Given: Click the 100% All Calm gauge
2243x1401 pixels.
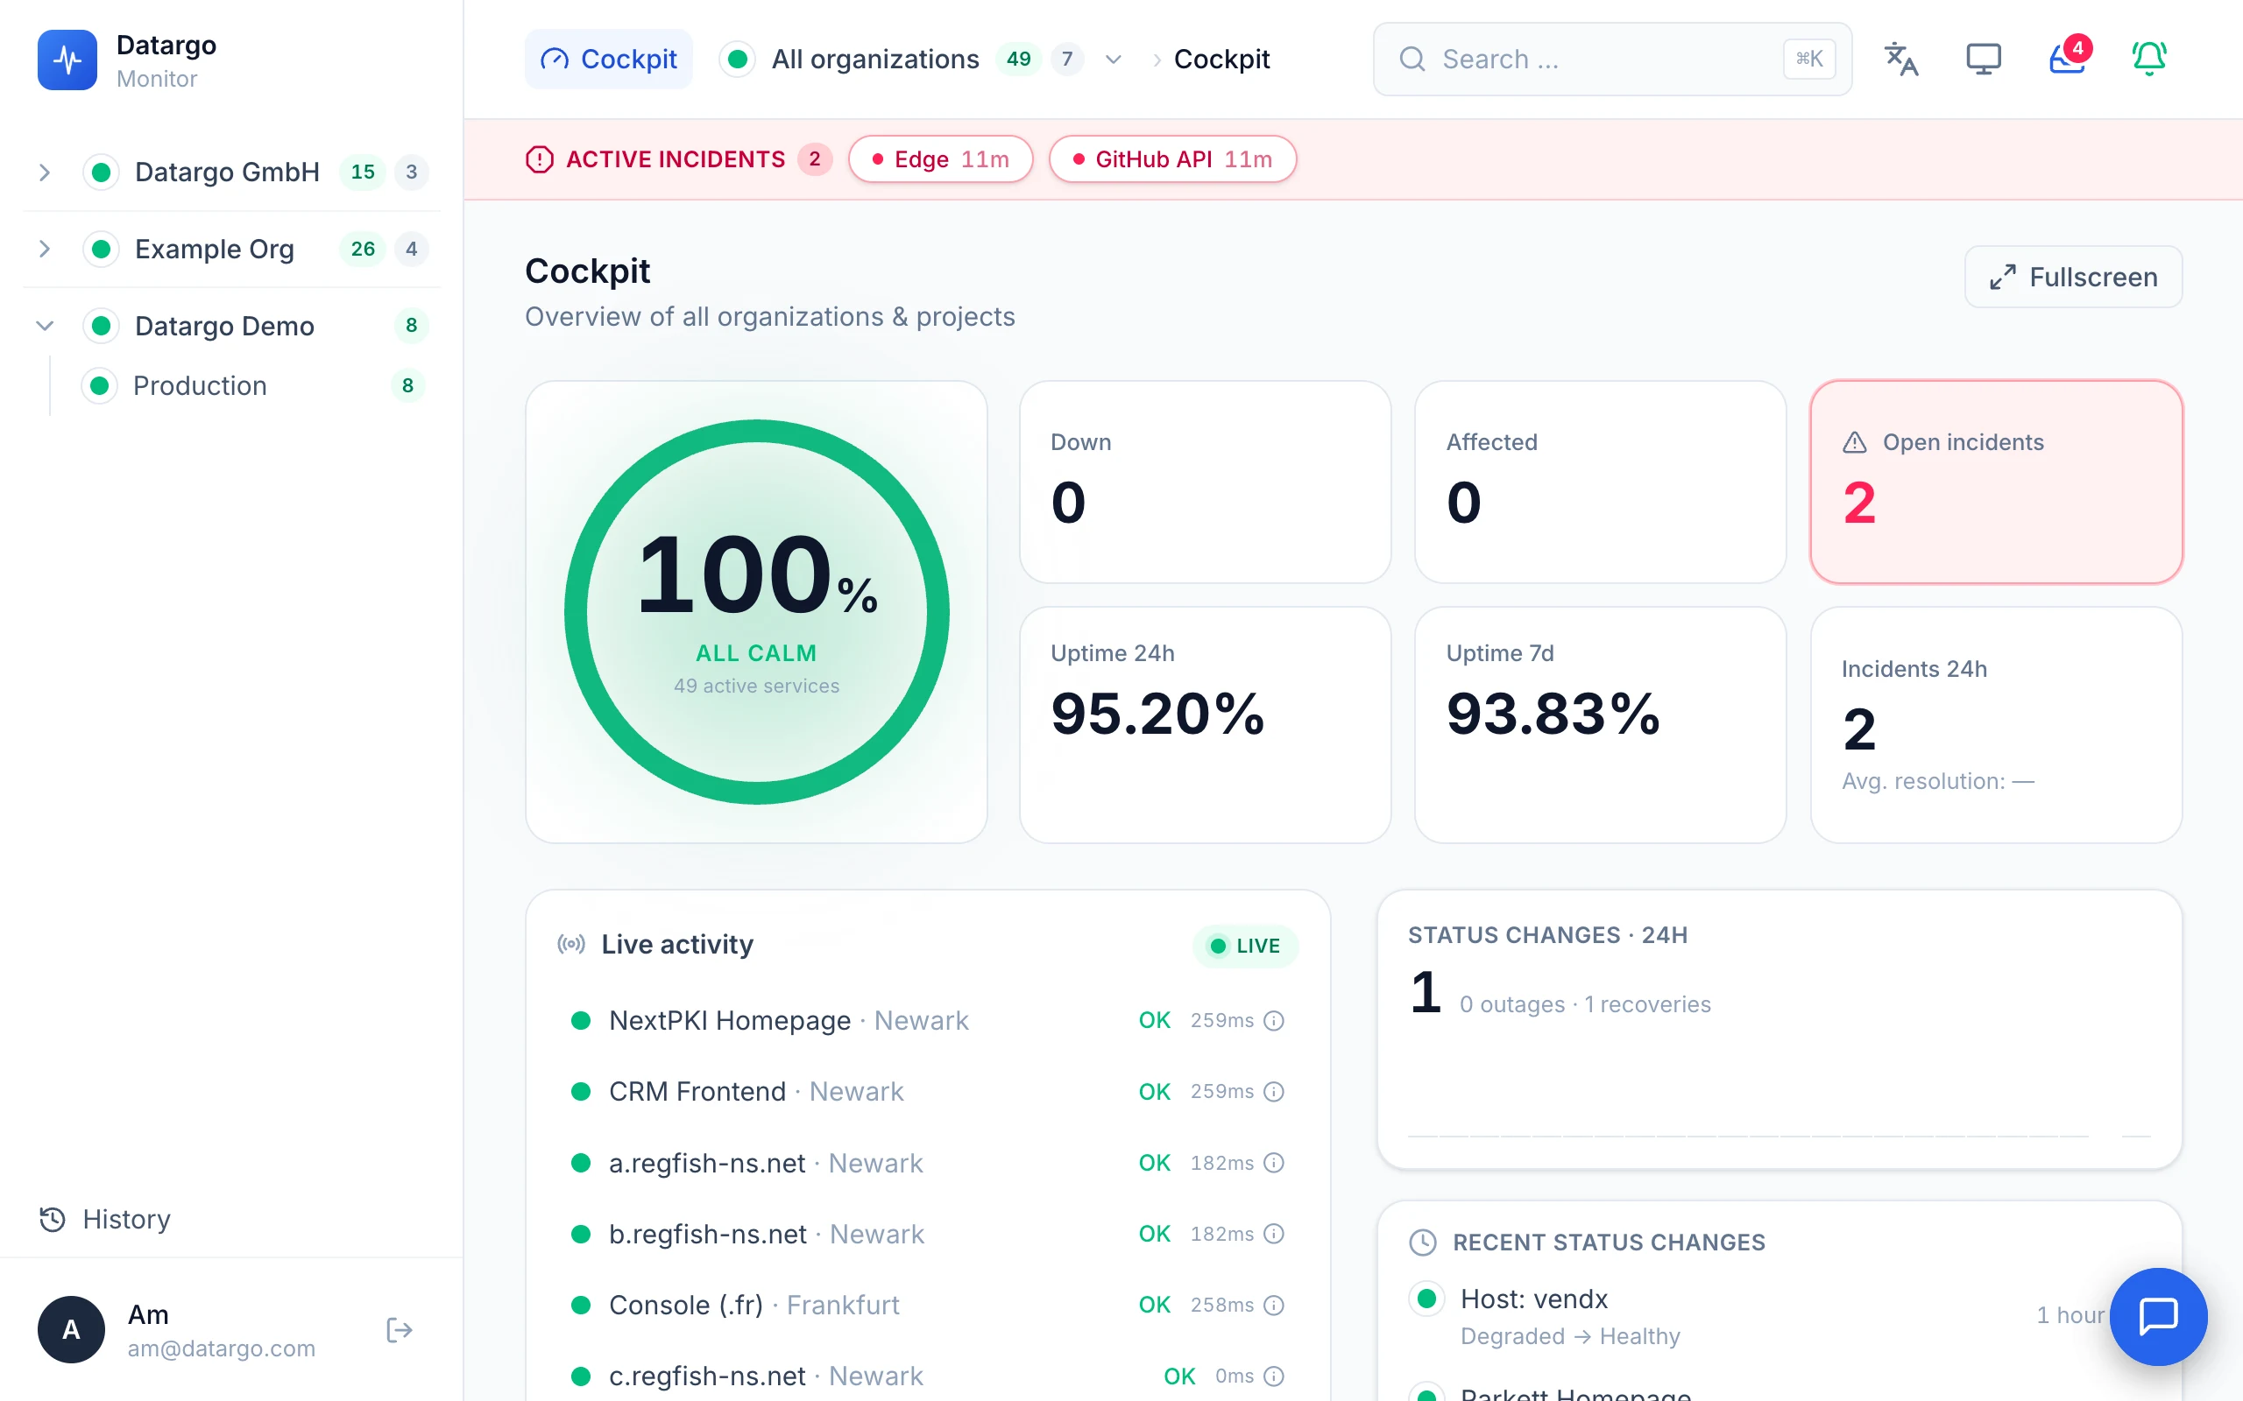Looking at the screenshot, I should (756, 611).
